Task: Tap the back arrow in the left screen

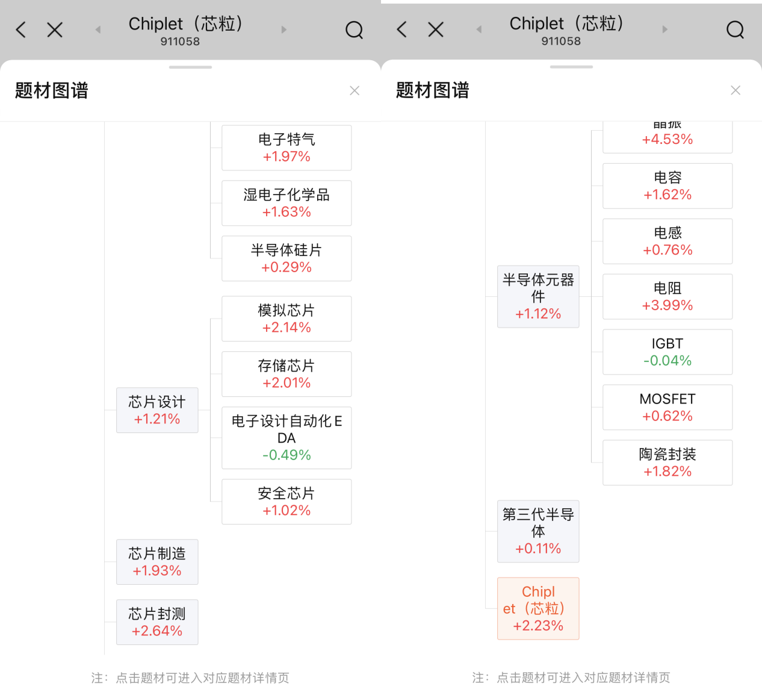Action: (21, 30)
